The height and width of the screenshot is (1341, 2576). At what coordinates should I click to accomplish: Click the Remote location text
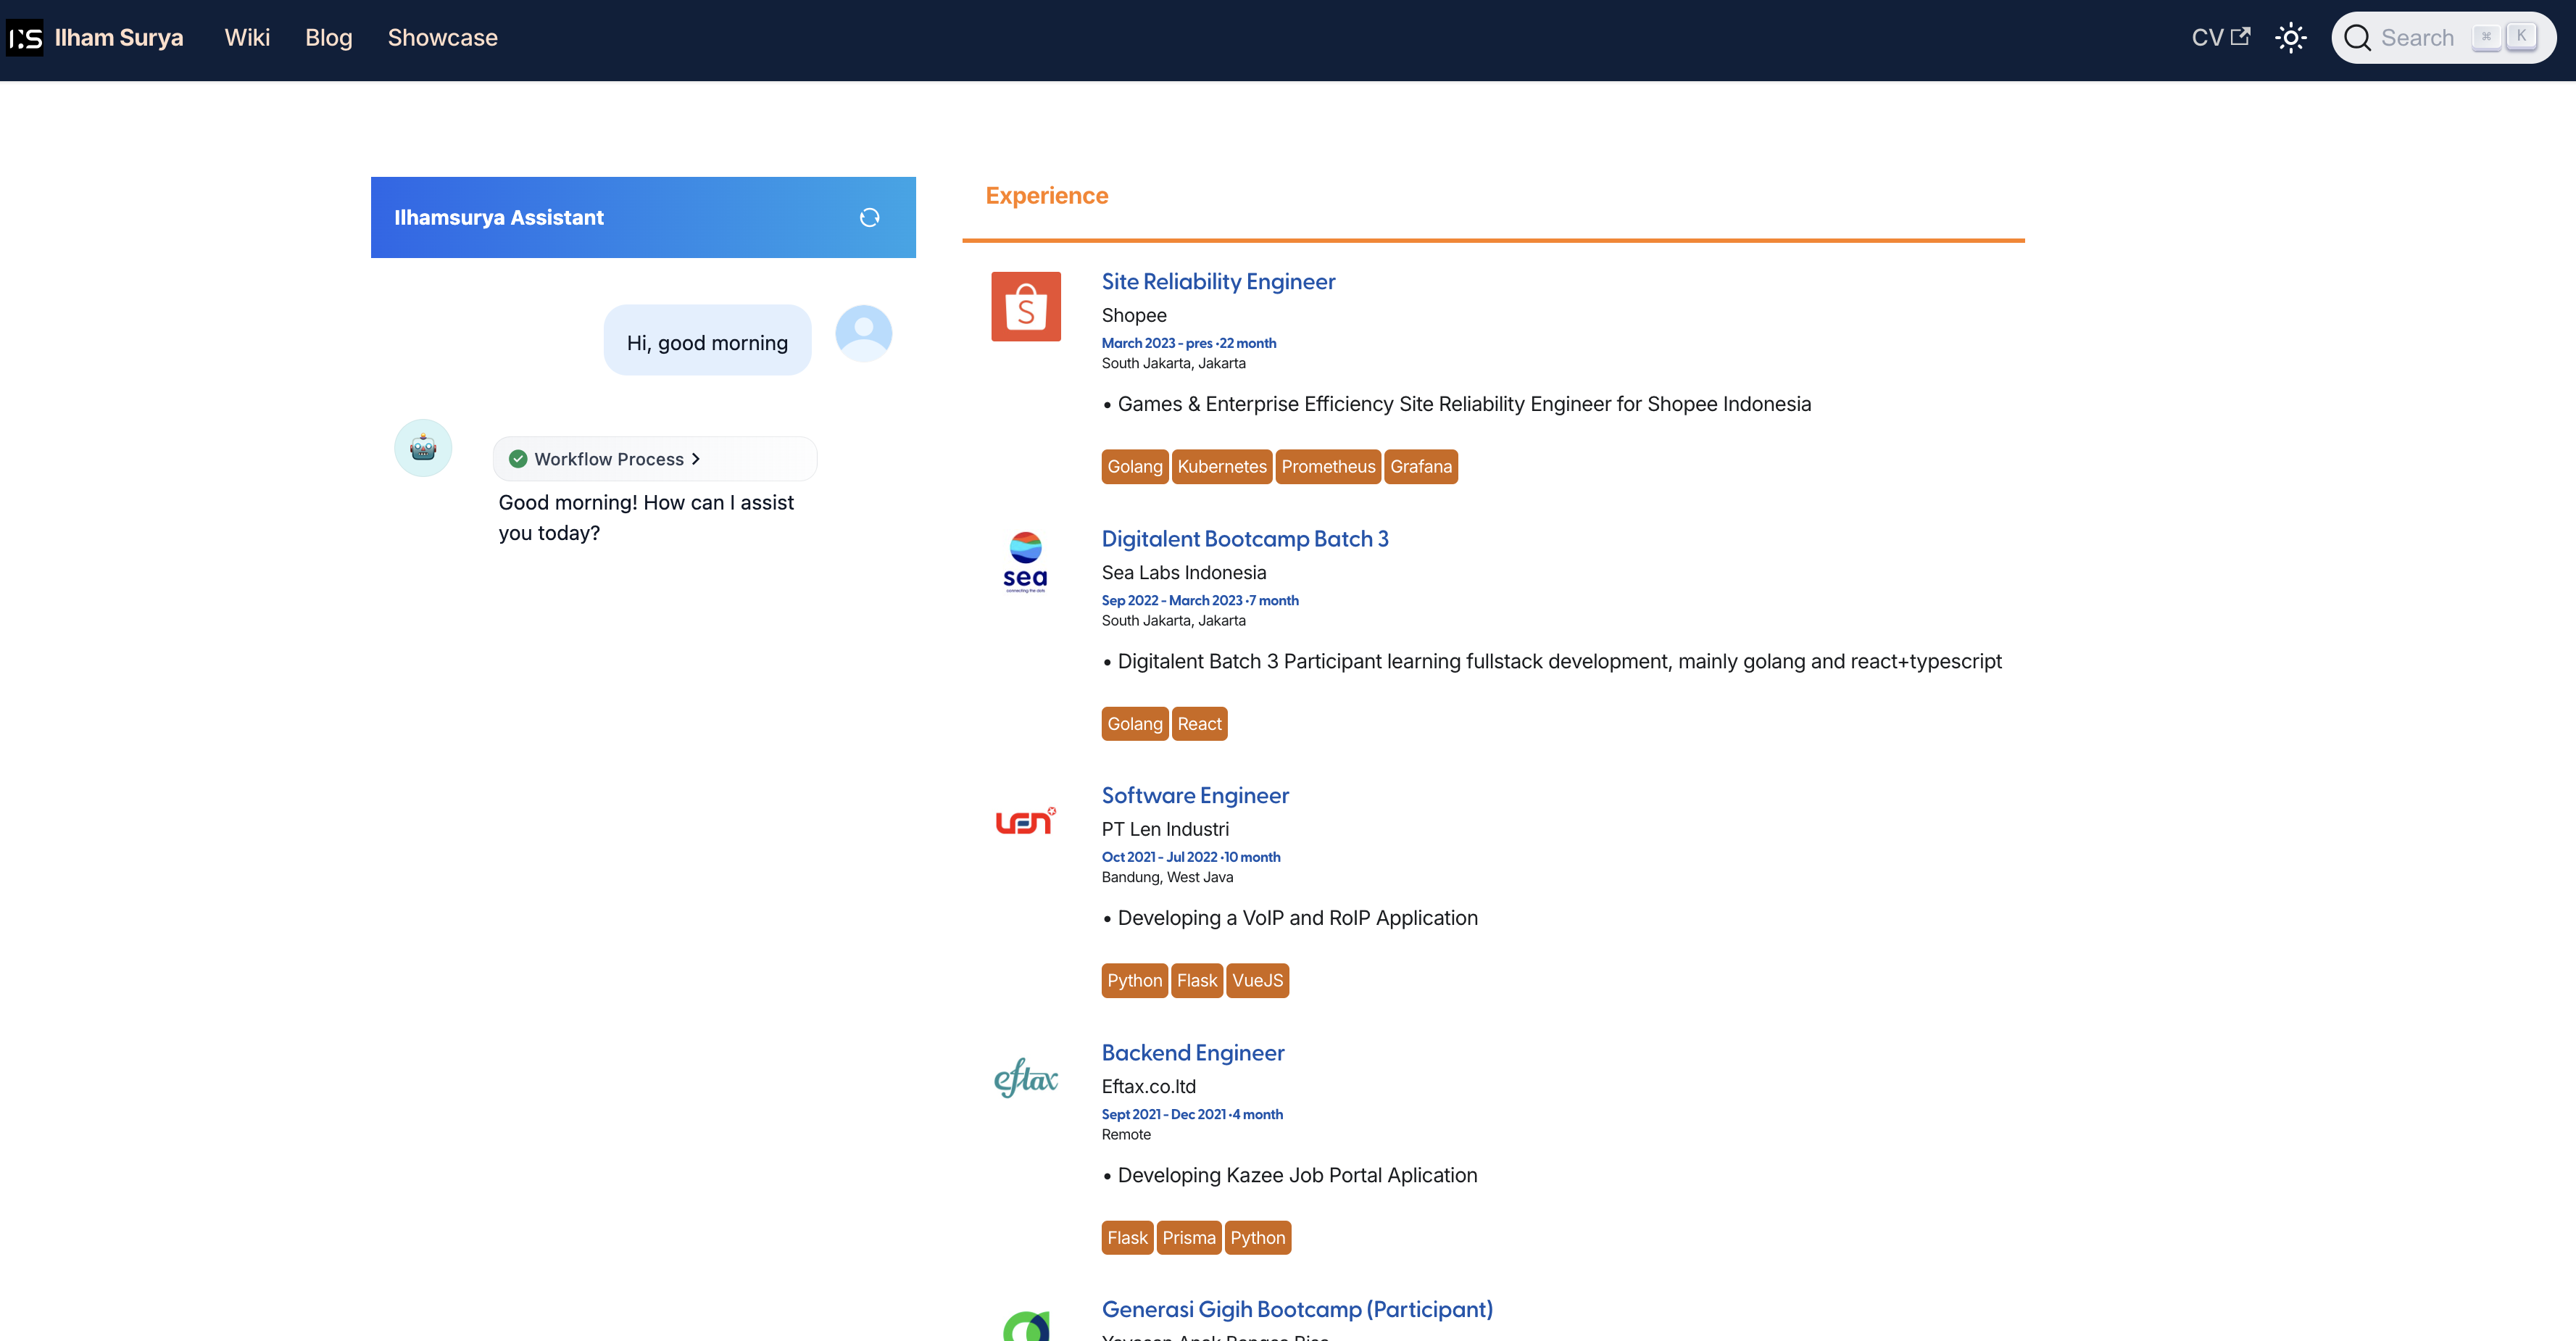[x=1126, y=1135]
